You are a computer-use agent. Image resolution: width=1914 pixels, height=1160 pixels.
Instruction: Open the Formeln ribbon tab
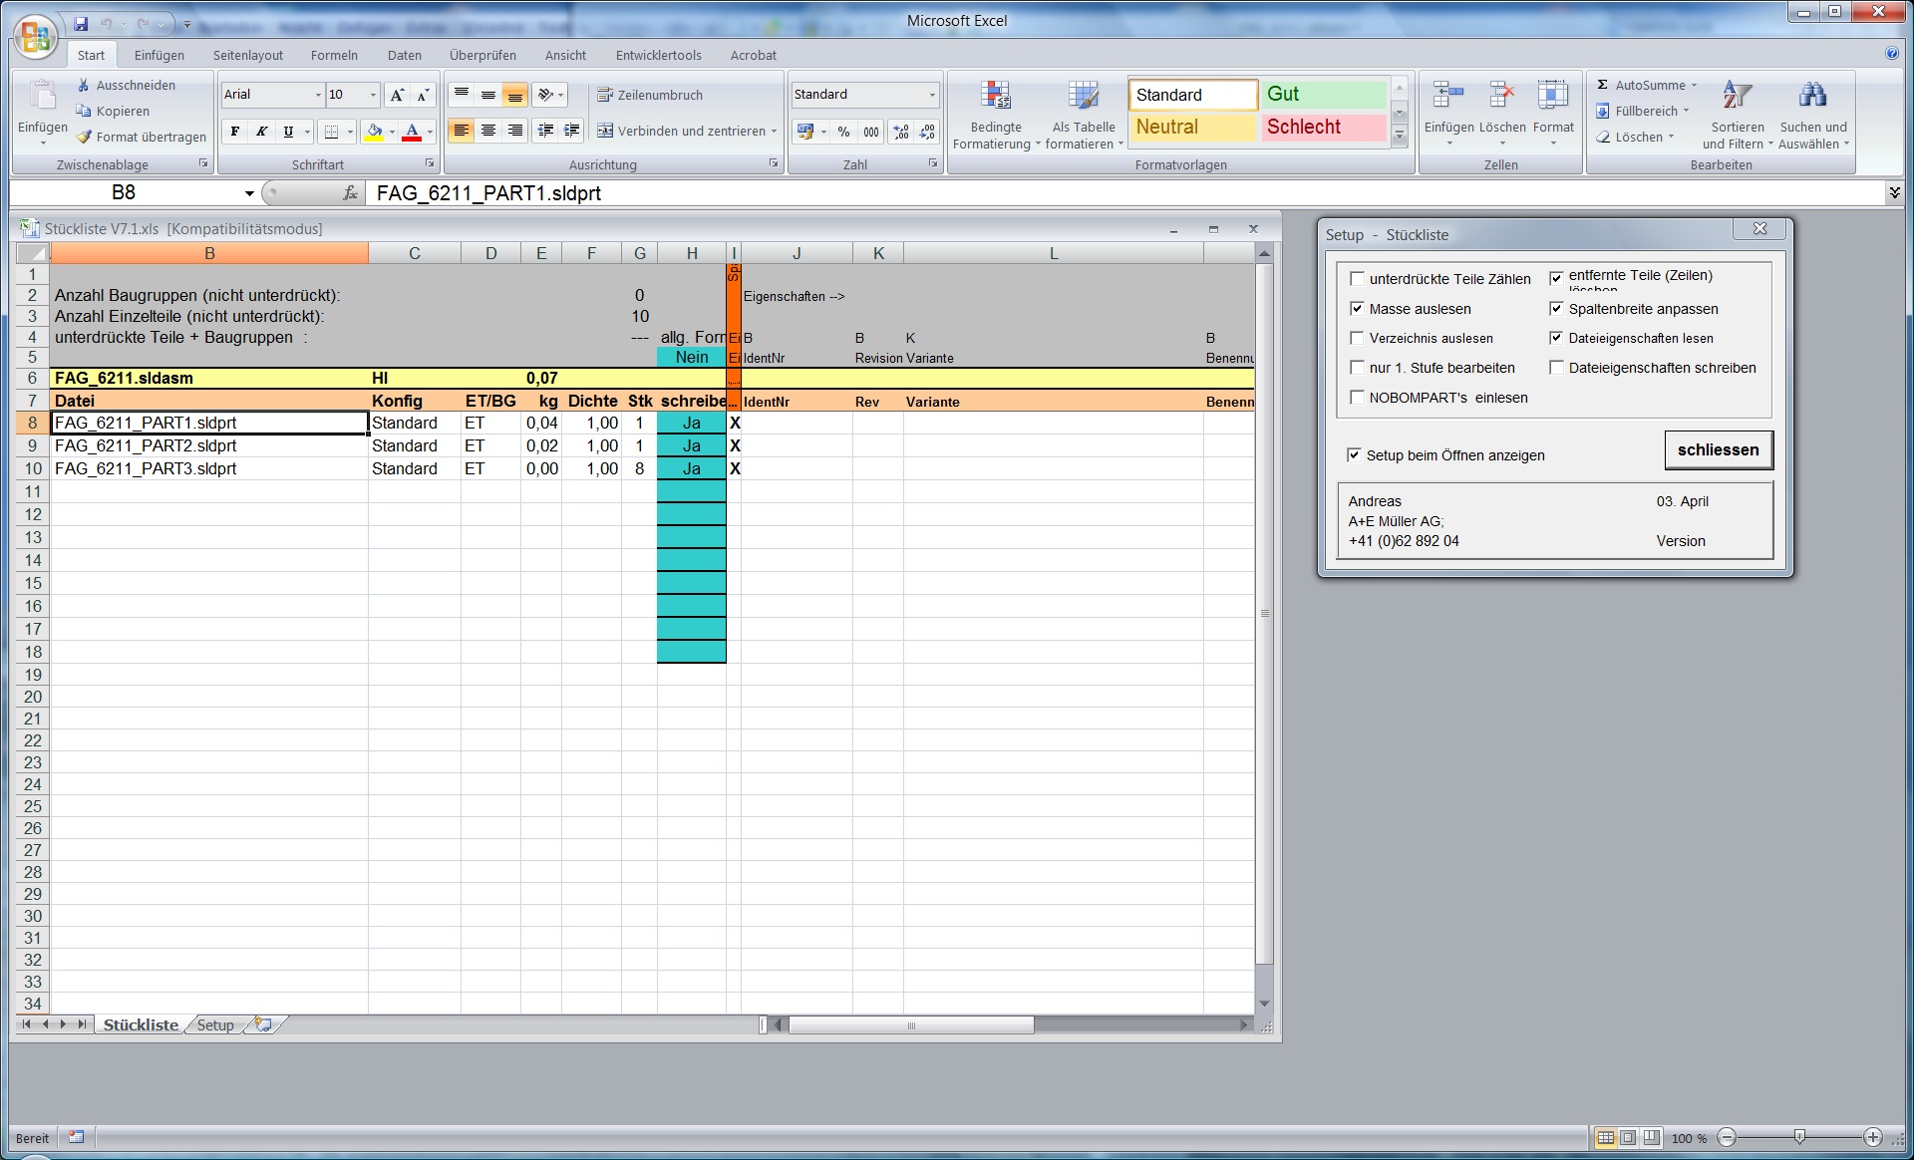click(x=334, y=56)
